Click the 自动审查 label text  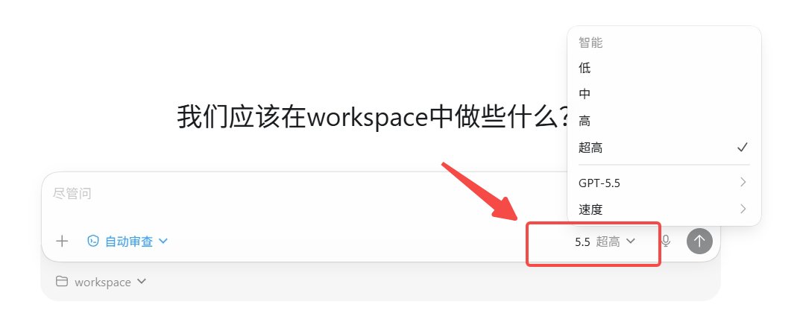[x=129, y=242]
